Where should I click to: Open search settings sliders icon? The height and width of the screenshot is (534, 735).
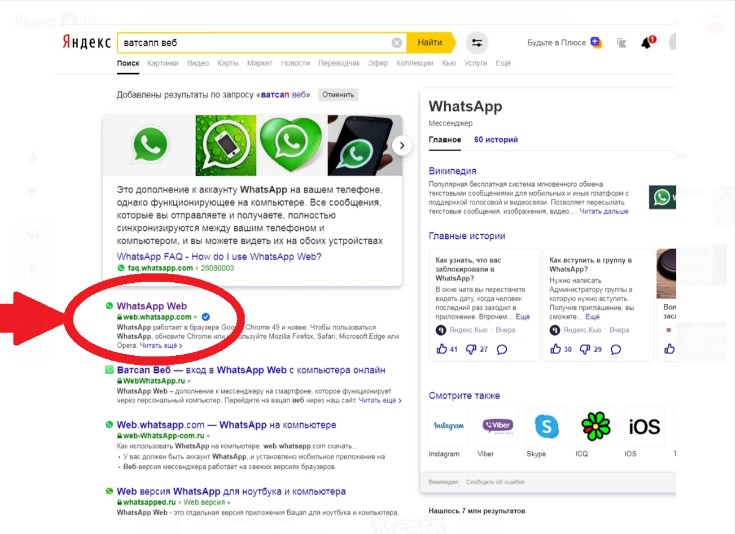point(477,43)
